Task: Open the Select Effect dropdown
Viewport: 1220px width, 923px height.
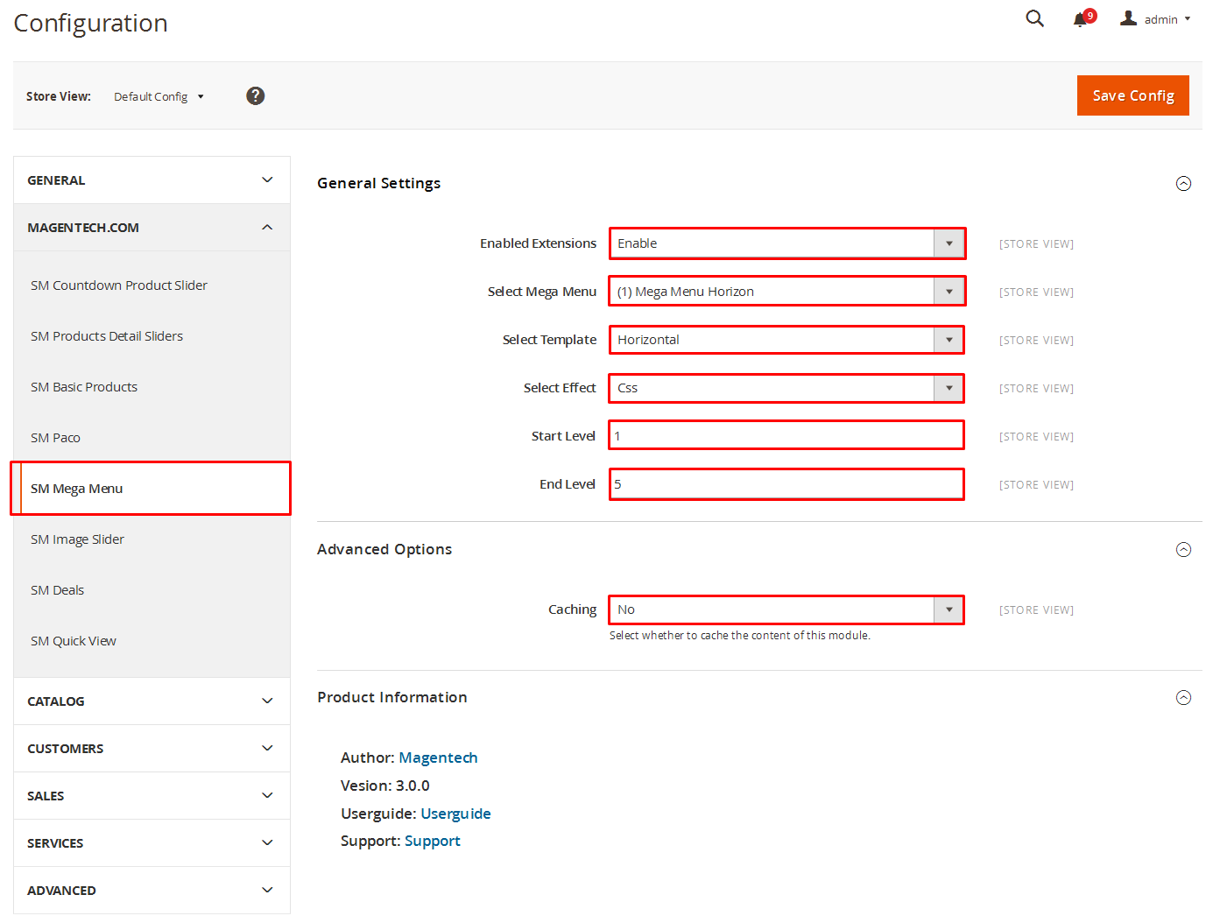Action: point(787,388)
